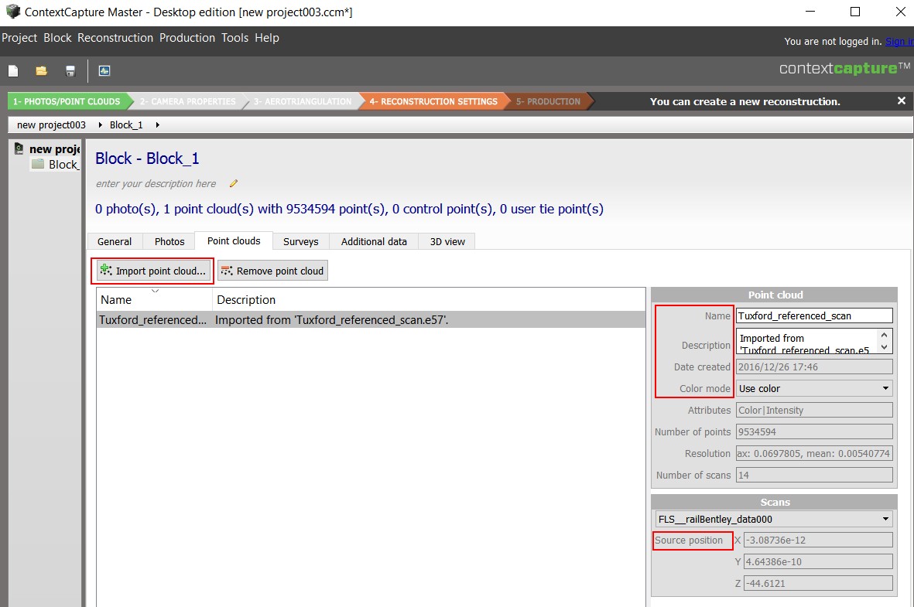Go to step 4 Reconstruction Settings
The width and height of the screenshot is (914, 607).
point(433,101)
